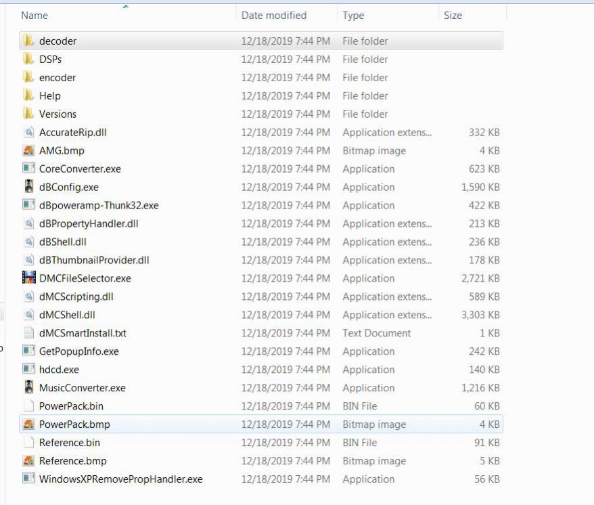Viewport: 594px width, 505px height.
Task: Click the AccurateRip.dll gear icon
Action: pyautogui.click(x=28, y=132)
